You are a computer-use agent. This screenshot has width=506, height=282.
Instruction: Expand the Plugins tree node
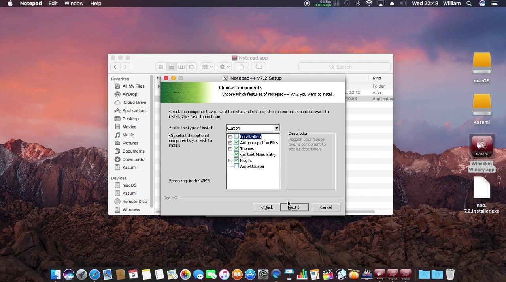(230, 161)
